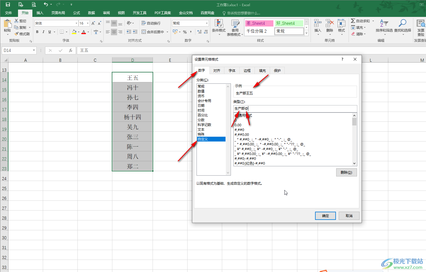The height and width of the screenshot is (272, 426).
Task: Toggle left text alignment
Action: [x=108, y=32]
